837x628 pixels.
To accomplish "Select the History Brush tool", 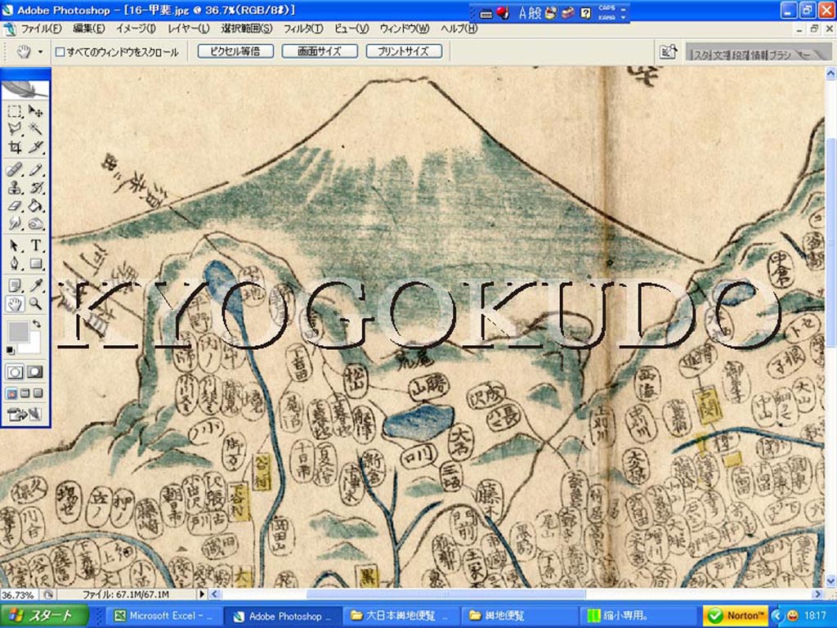I will point(35,188).
